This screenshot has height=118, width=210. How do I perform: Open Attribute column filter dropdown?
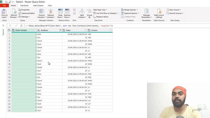click(60, 30)
